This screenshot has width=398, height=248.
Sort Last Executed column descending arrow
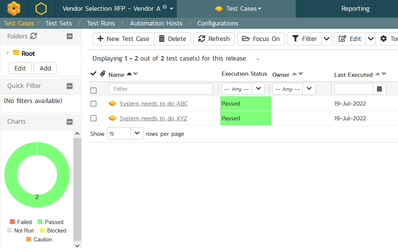click(384, 74)
